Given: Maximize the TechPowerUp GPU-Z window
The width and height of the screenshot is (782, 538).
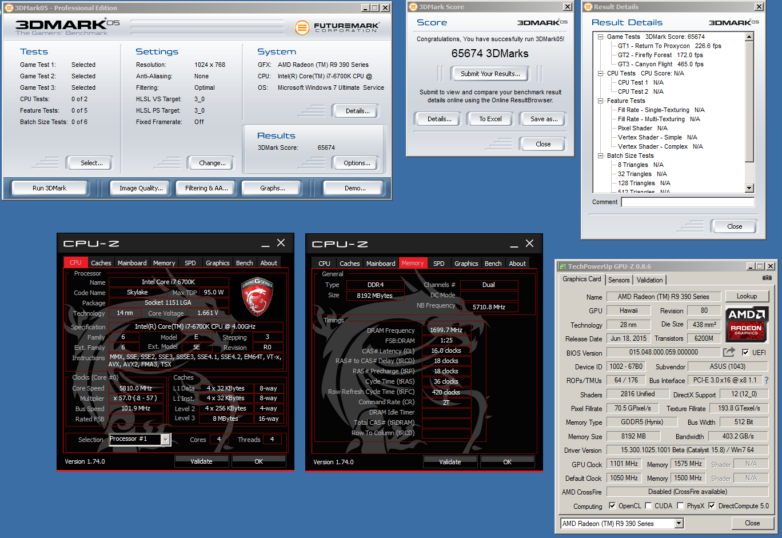Looking at the screenshot, I should pos(760,266).
